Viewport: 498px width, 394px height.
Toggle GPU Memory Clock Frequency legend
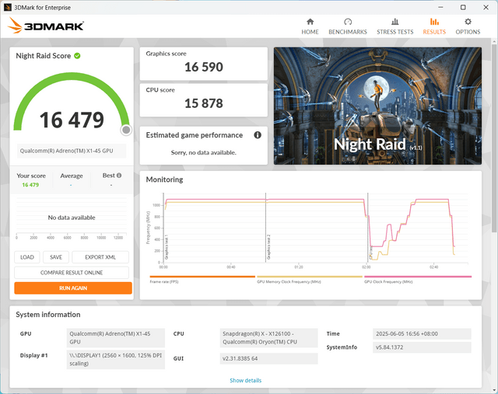[310, 277]
